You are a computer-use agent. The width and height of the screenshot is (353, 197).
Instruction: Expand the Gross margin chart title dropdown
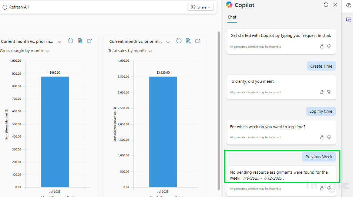pos(60,42)
